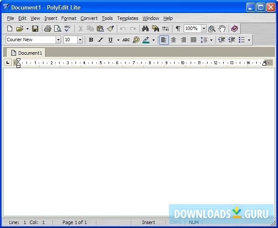
Task: Open the Replace tool
Action: pyautogui.click(x=165, y=29)
